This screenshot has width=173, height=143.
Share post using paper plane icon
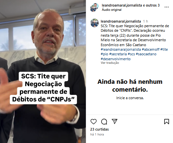[x=115, y=121]
